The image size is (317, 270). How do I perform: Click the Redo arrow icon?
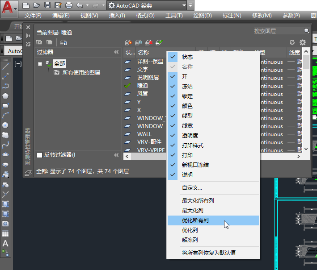[95, 5]
